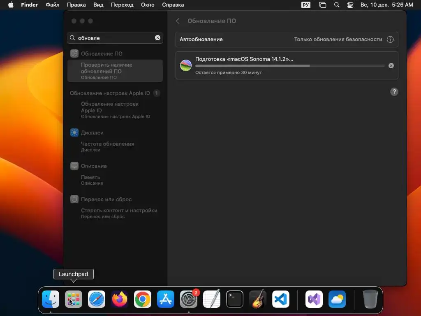421x316 pixels.
Task: Open Finder from the Dock
Action: (51, 299)
